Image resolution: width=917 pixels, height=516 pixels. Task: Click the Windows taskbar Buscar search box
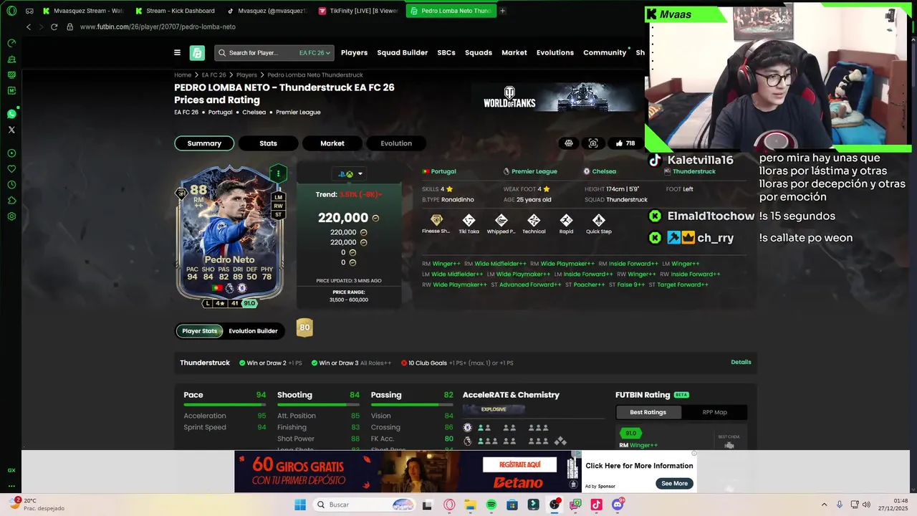(365, 505)
